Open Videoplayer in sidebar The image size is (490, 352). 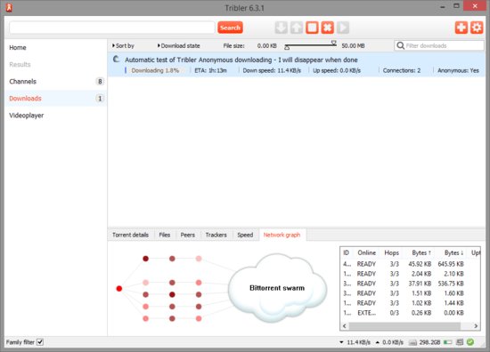click(x=56, y=116)
